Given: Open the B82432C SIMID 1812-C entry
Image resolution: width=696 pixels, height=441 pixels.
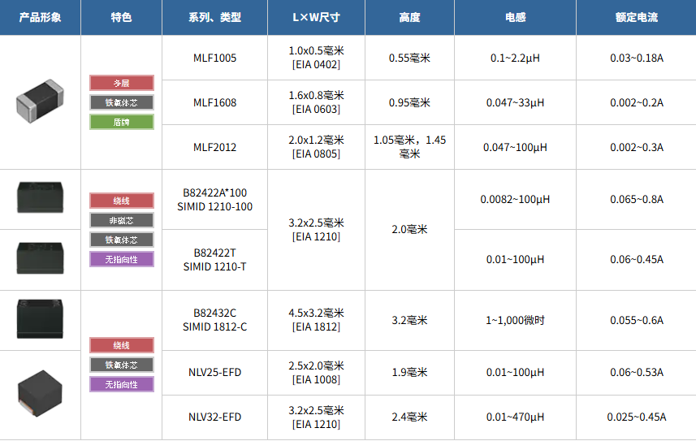Looking at the screenshot, I should pos(215,320).
